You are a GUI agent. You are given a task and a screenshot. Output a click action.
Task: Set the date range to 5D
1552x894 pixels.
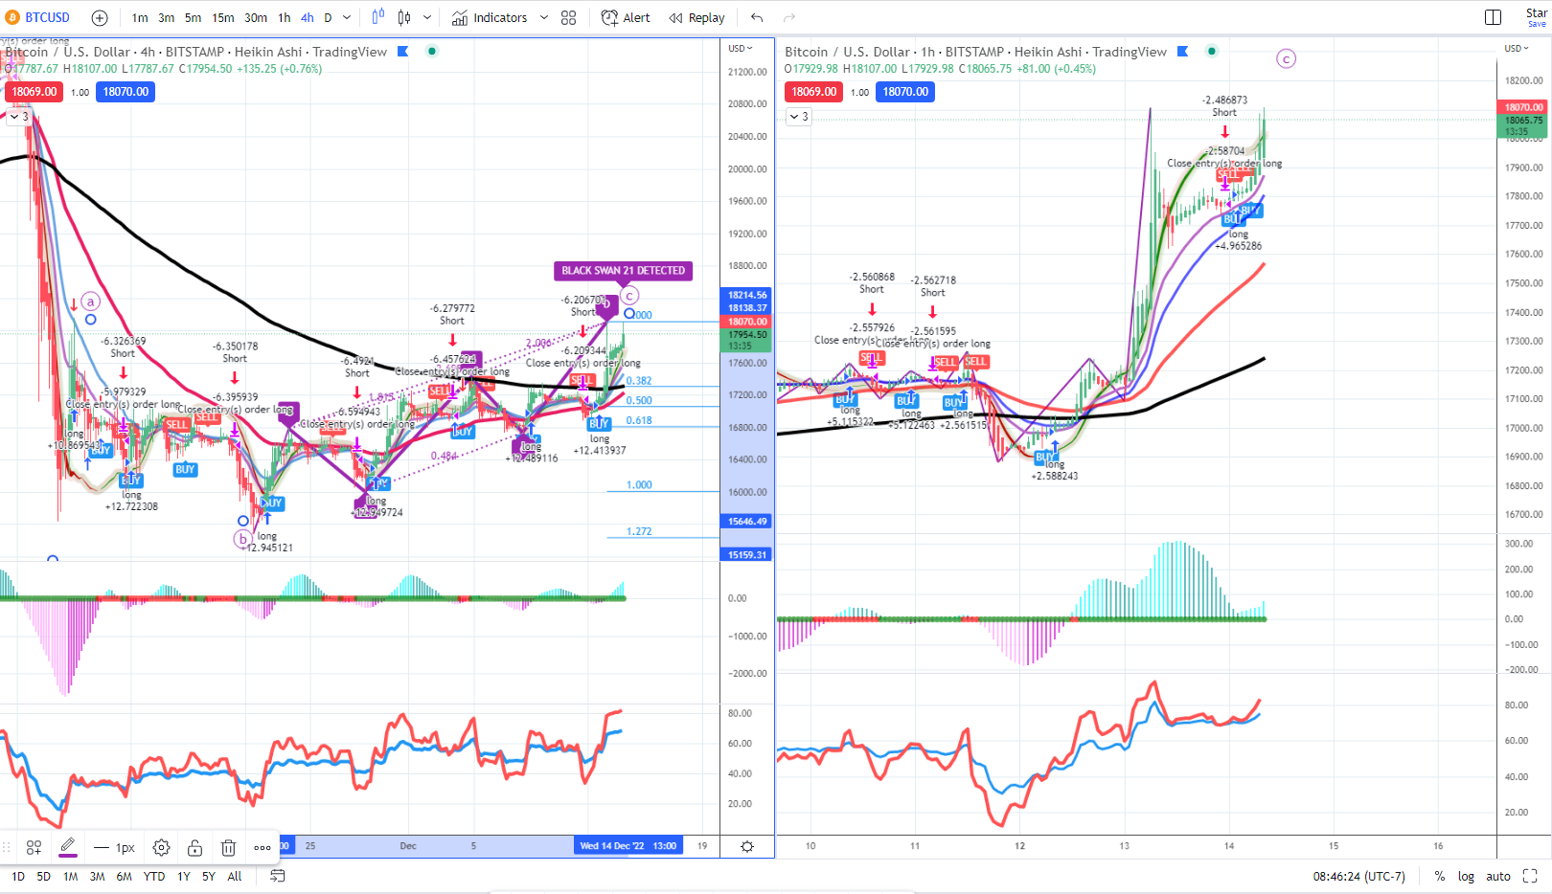click(44, 876)
